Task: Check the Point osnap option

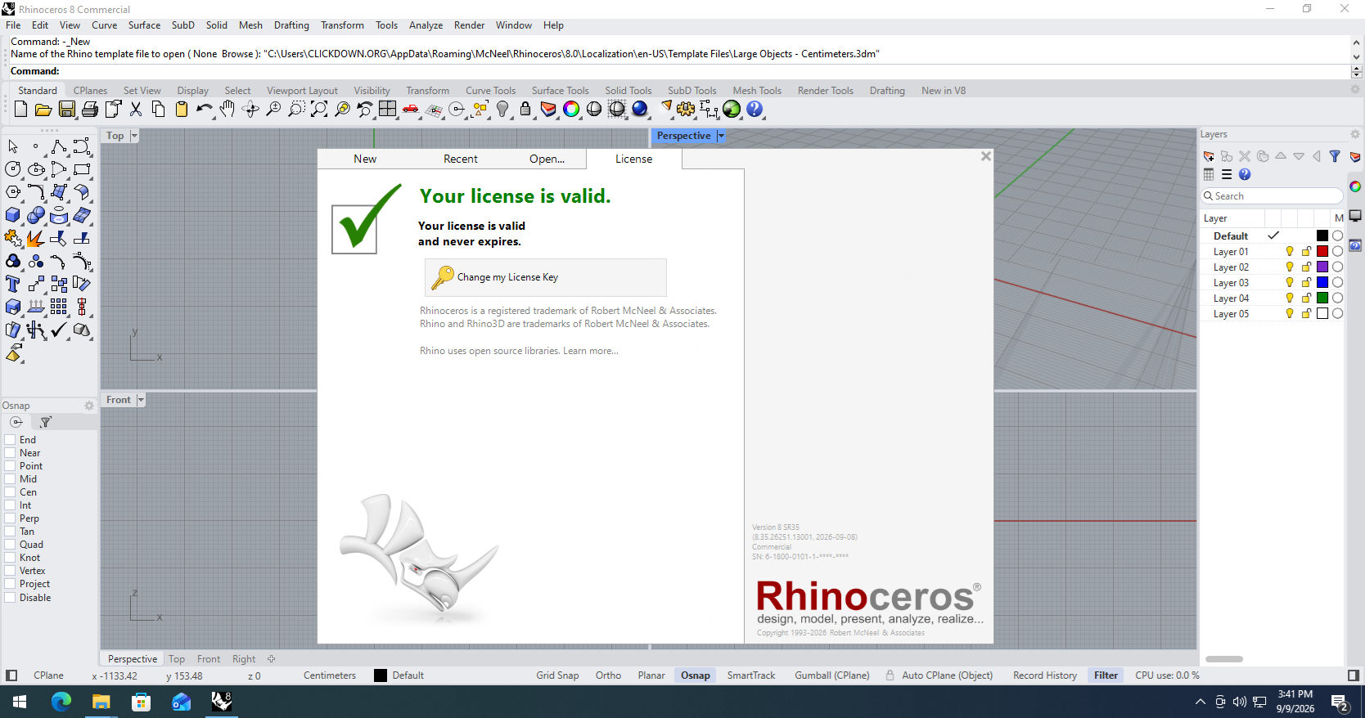Action: (11, 466)
